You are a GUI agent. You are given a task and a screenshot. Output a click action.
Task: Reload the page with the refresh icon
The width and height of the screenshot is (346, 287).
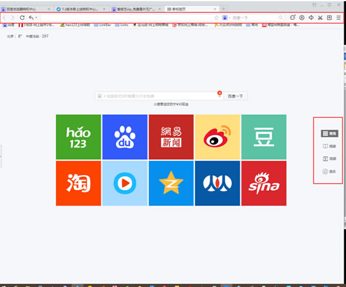coord(22,18)
